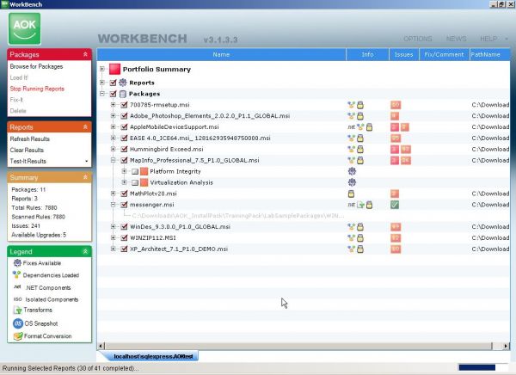Image resolution: width=516 pixels, height=375 pixels.
Task: Uncheck WINZIP112.MSI checkbox
Action: 124,237
